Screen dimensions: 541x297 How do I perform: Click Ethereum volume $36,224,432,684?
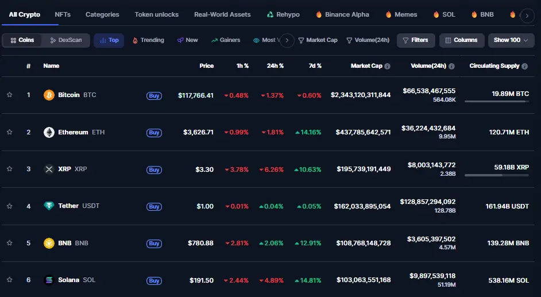(x=428, y=128)
